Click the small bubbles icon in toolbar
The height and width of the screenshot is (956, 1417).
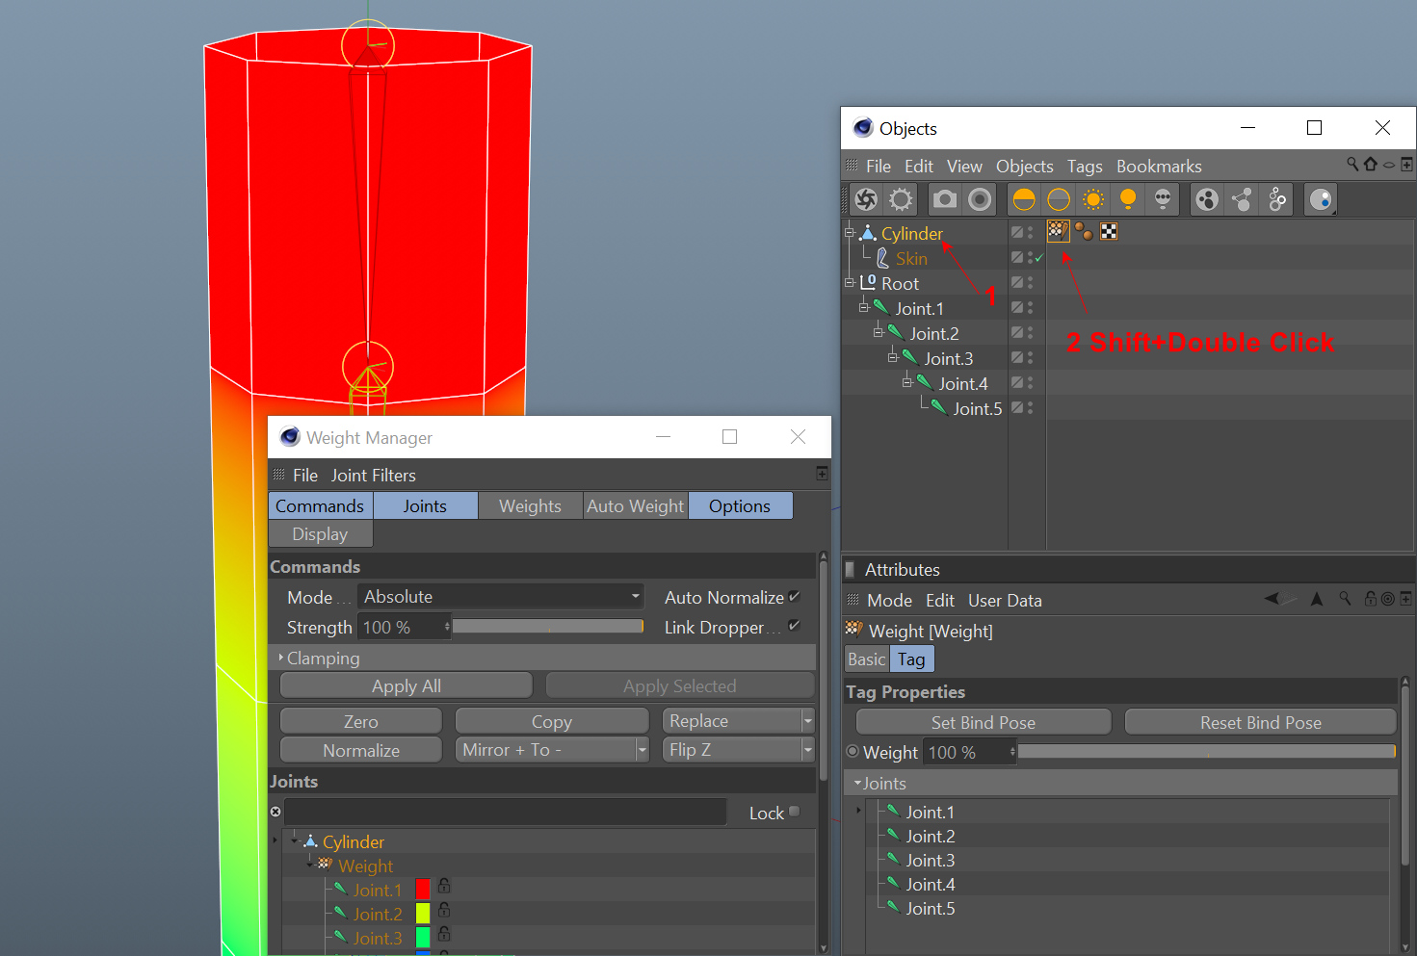coord(1276,199)
